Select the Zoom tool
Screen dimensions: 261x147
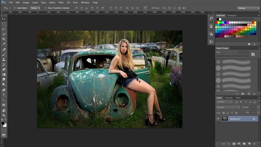pyautogui.click(x=4, y=115)
